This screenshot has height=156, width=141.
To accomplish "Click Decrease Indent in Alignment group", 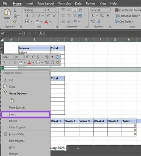I will point(63,21).
